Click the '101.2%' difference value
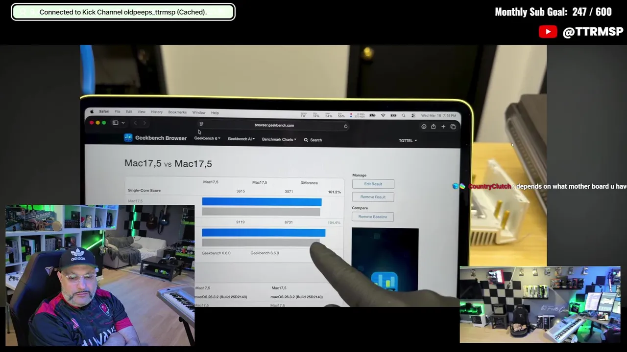The width and height of the screenshot is (627, 352). 334,192
